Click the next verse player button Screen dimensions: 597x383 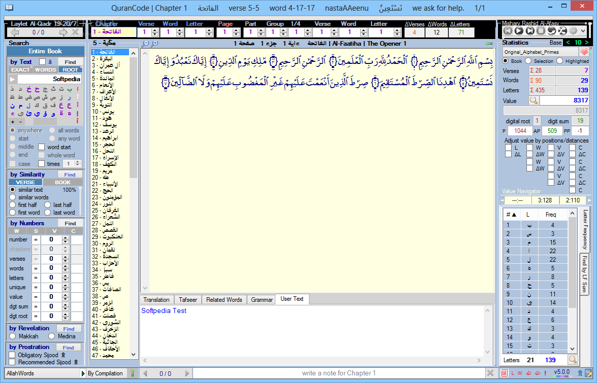pos(529,31)
